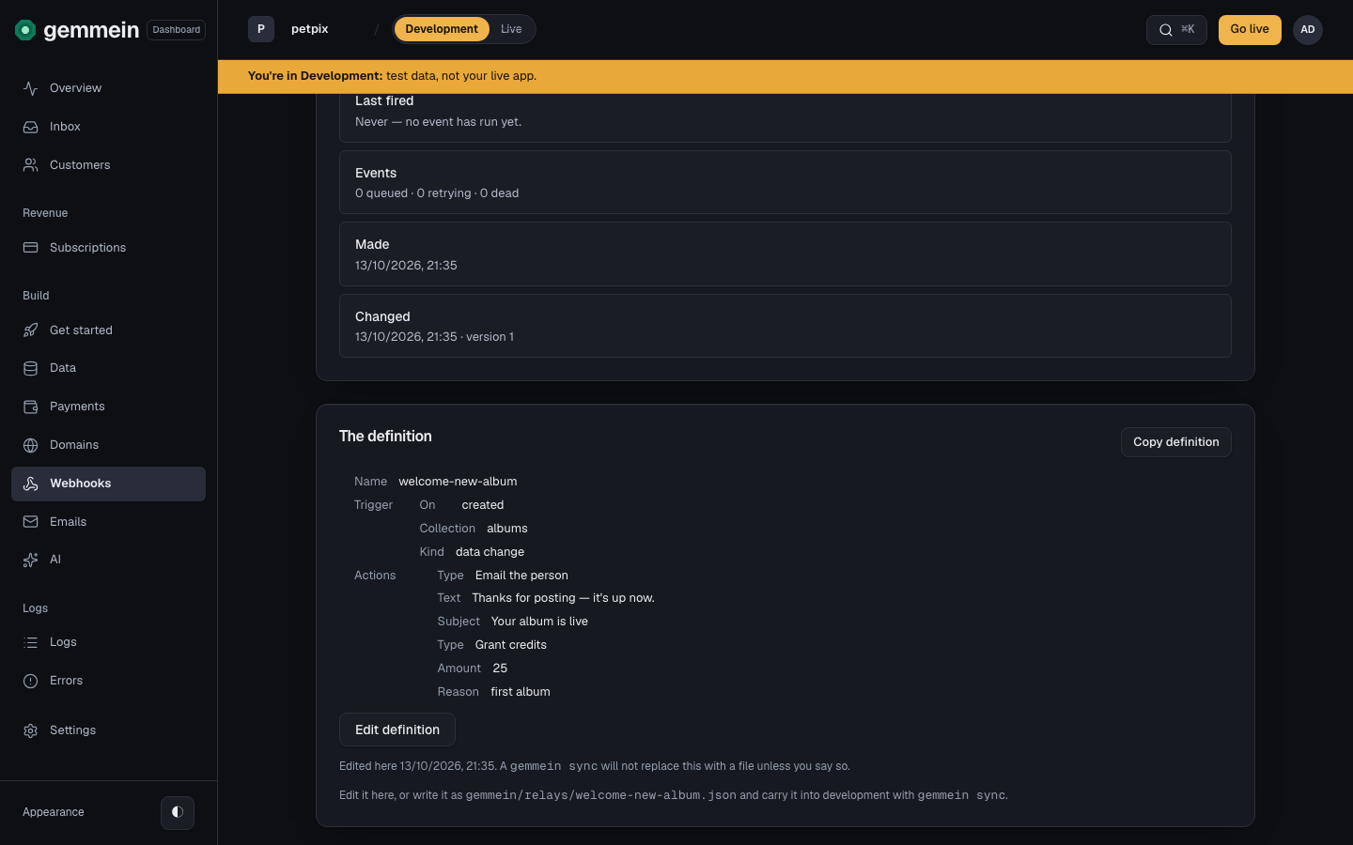Image resolution: width=1353 pixels, height=845 pixels.
Task: Switch environment to Live
Action: [x=511, y=29]
